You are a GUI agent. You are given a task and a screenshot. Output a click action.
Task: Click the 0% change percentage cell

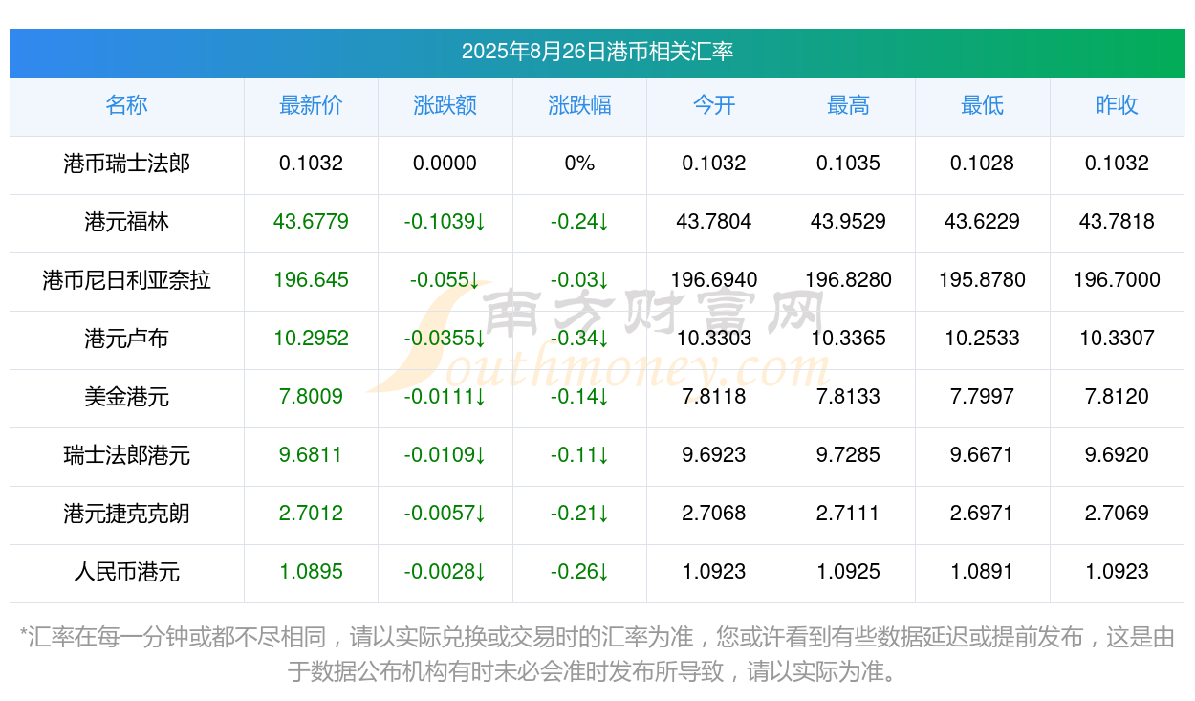click(x=579, y=164)
